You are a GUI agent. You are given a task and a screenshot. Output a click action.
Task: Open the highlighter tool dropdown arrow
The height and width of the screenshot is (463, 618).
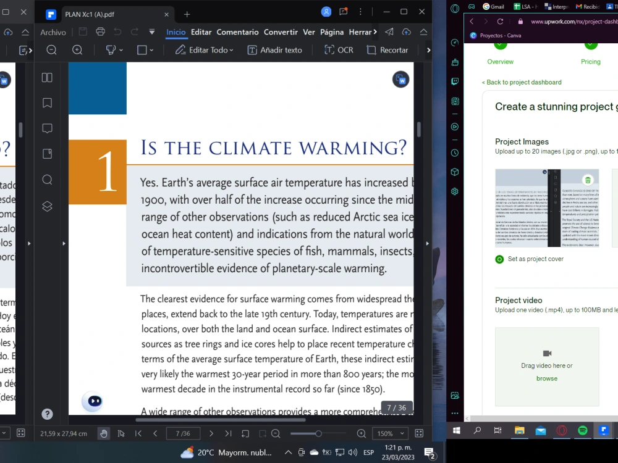pyautogui.click(x=121, y=51)
